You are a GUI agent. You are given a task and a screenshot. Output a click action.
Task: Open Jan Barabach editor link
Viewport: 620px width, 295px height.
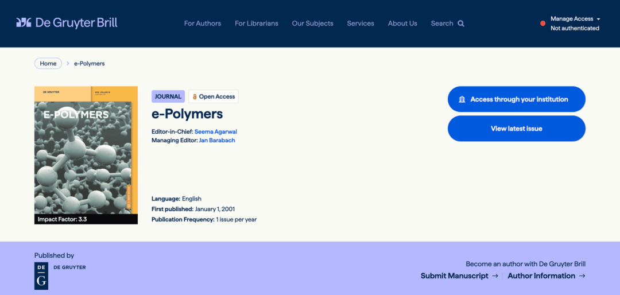coord(217,141)
